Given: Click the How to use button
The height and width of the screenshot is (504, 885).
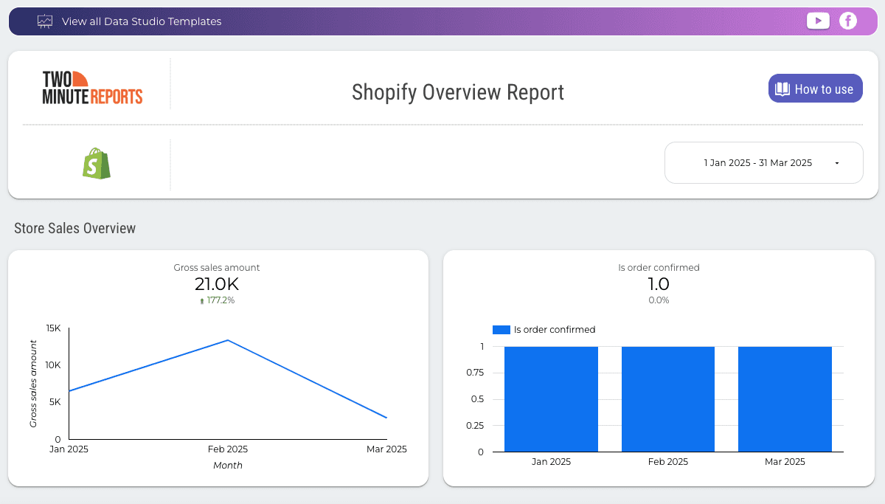Looking at the screenshot, I should [815, 88].
